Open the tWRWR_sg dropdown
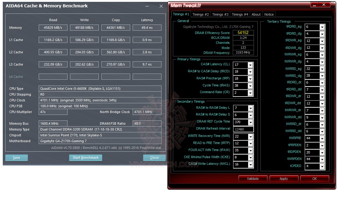 click(322, 55)
